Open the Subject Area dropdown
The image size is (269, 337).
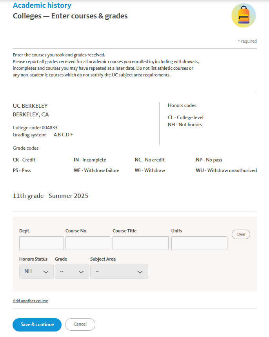(x=119, y=272)
